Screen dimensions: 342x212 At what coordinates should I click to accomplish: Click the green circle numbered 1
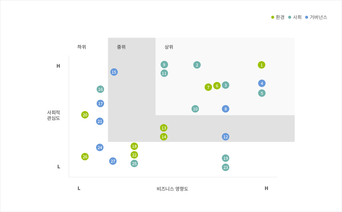pos(261,65)
